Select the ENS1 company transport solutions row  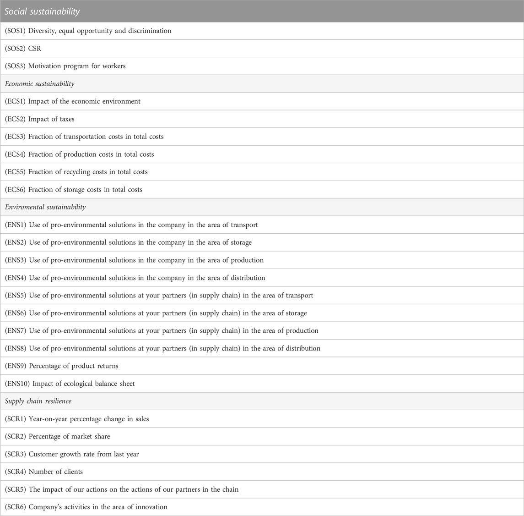[262, 225]
